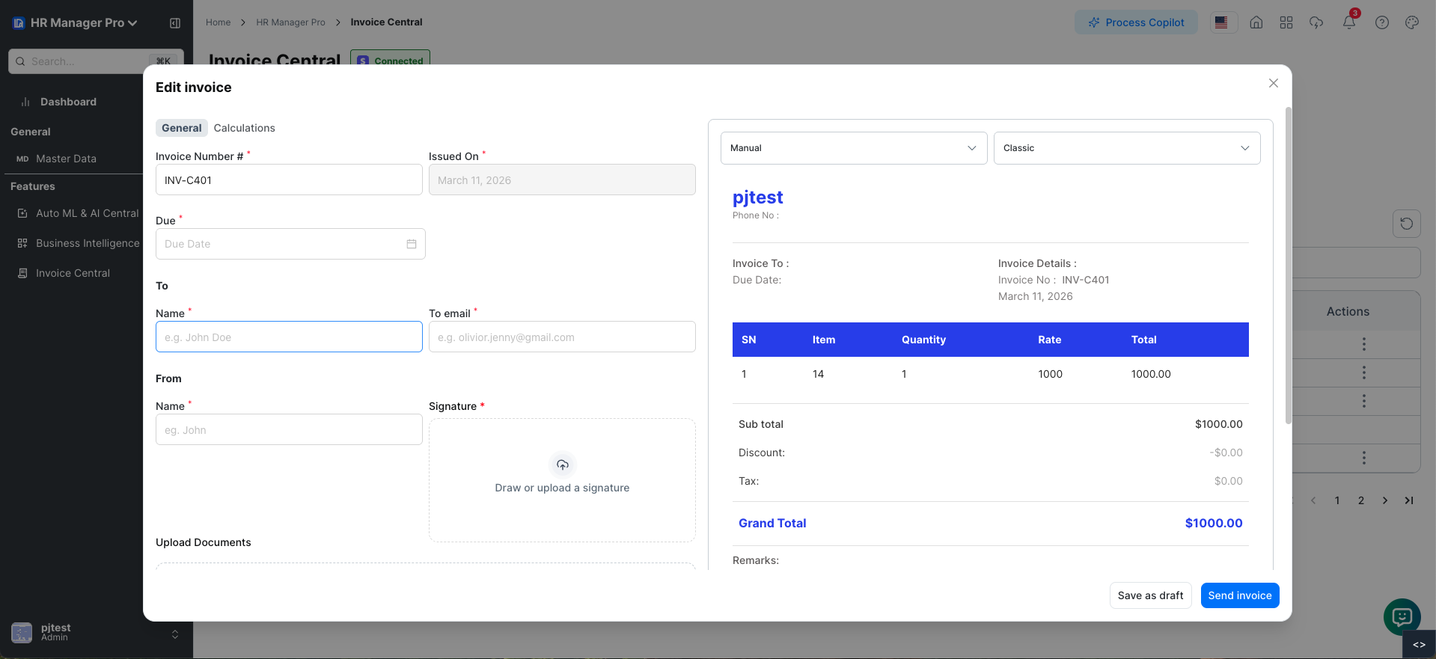The width and height of the screenshot is (1436, 659).
Task: Click the calendar icon in Due Date
Action: point(412,244)
